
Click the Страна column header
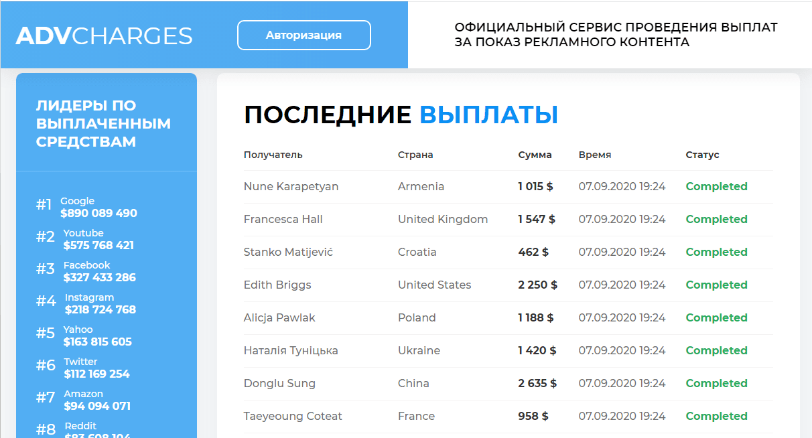pos(415,155)
